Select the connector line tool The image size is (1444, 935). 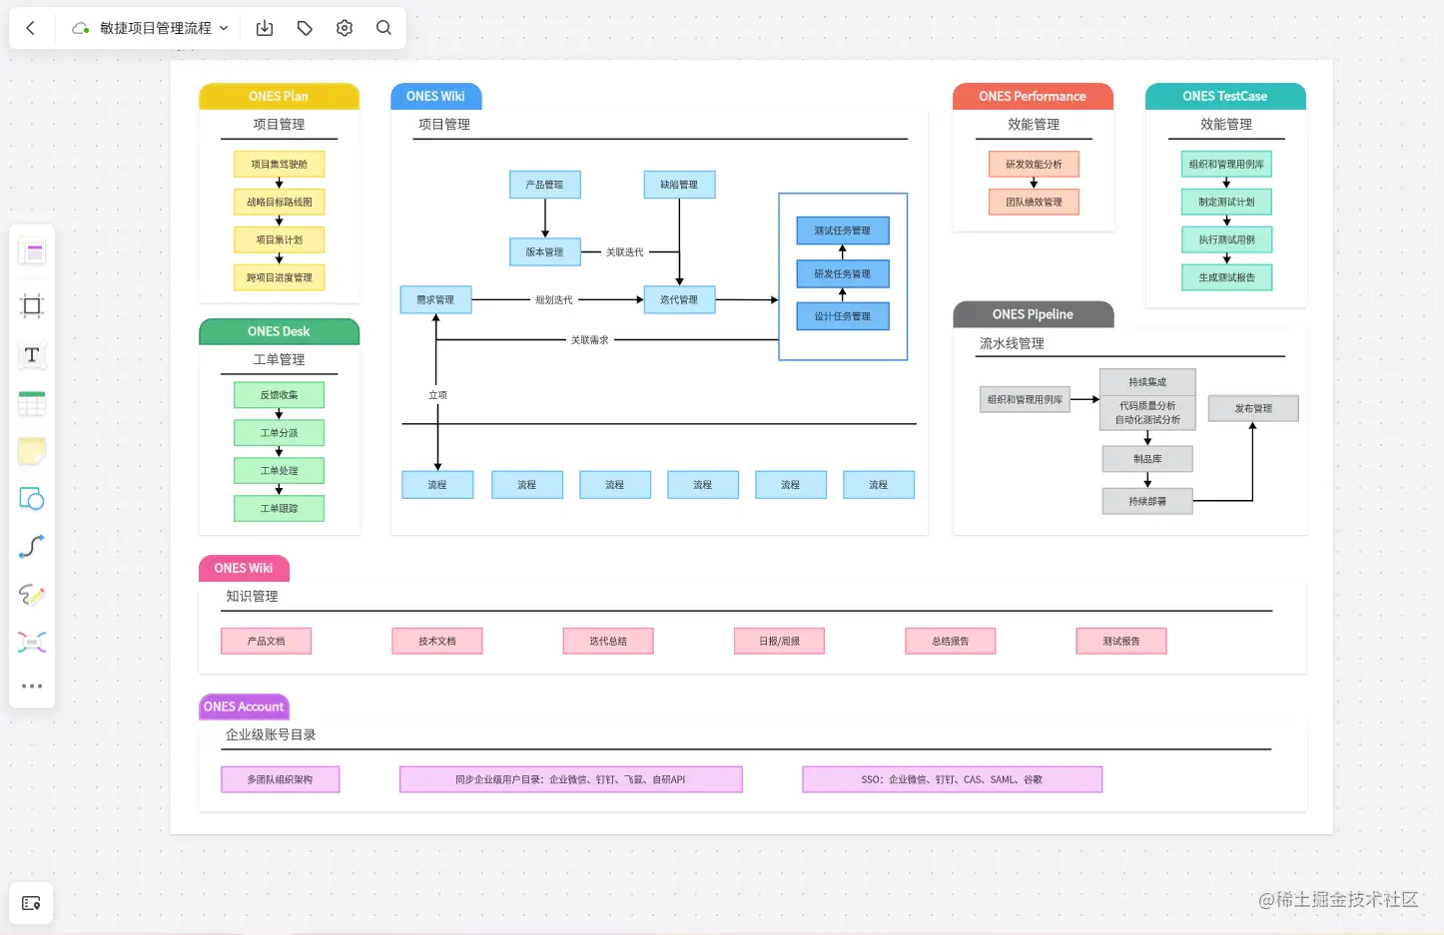click(x=32, y=547)
